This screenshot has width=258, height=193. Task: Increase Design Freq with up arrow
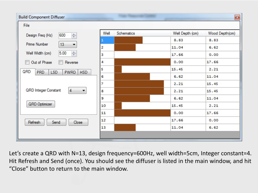tap(74, 34)
